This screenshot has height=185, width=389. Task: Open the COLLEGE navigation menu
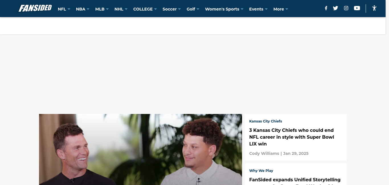pyautogui.click(x=145, y=9)
